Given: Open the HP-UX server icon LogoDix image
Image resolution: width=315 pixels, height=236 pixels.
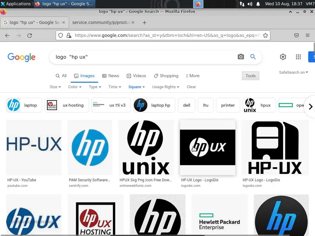Looking at the screenshot, I should coord(275,148).
